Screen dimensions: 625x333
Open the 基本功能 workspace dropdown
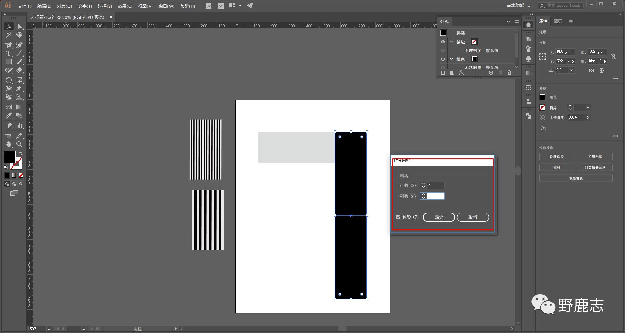point(518,6)
